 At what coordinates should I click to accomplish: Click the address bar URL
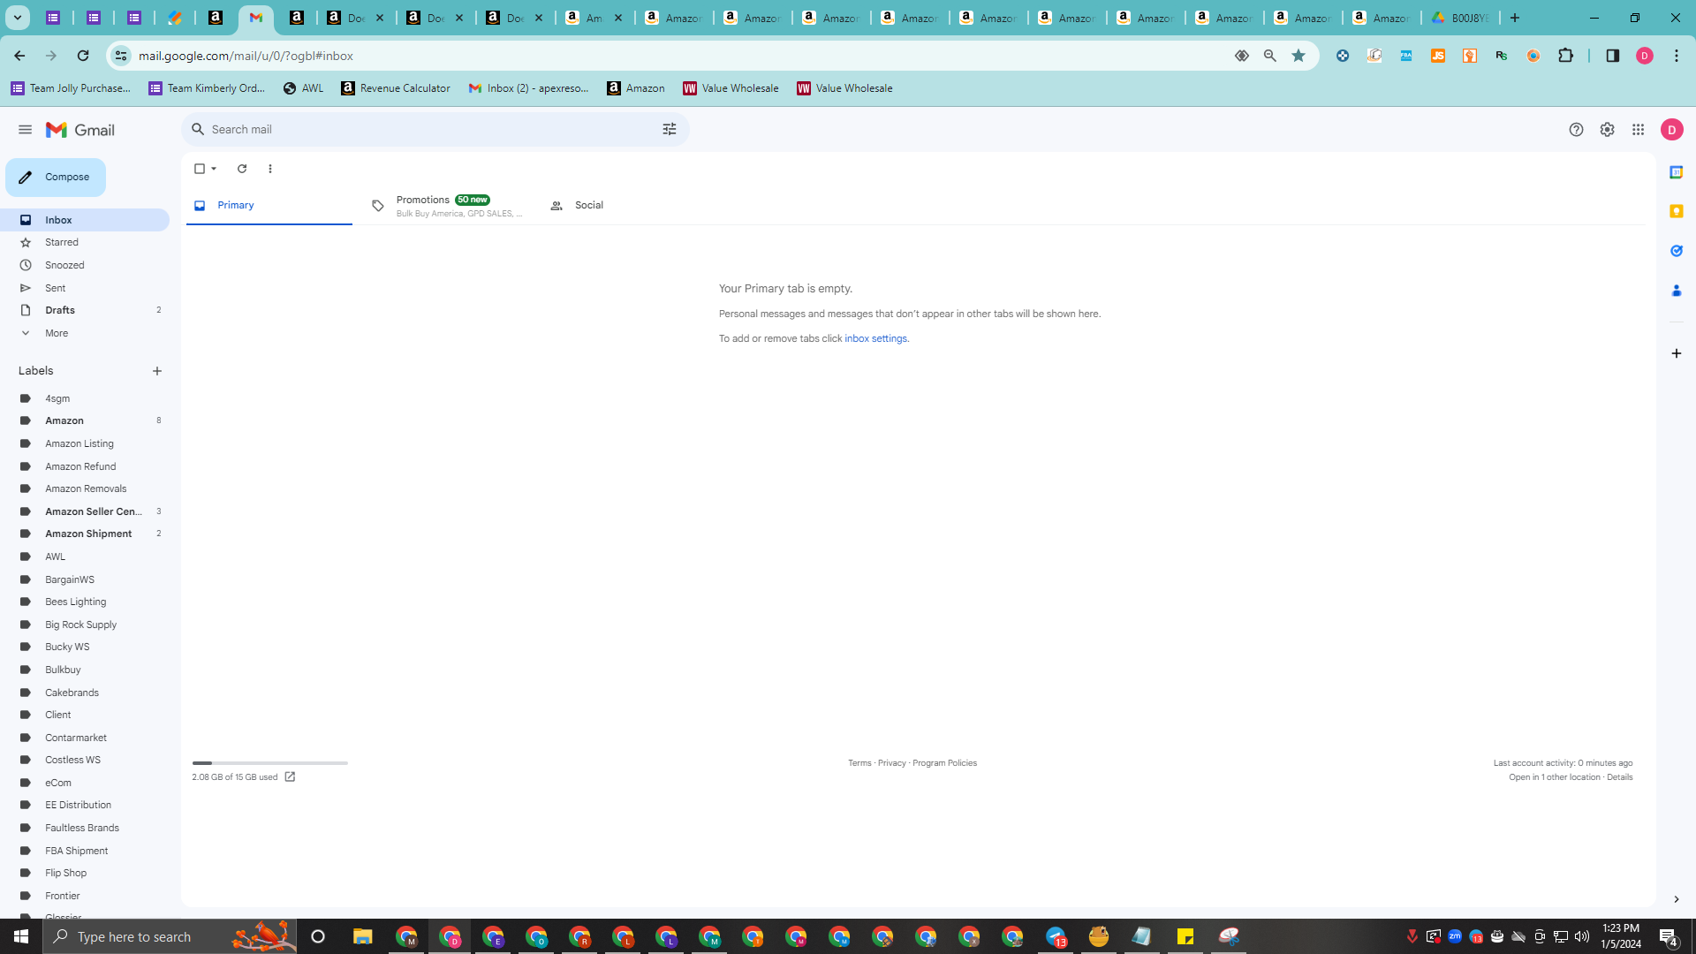246,56
